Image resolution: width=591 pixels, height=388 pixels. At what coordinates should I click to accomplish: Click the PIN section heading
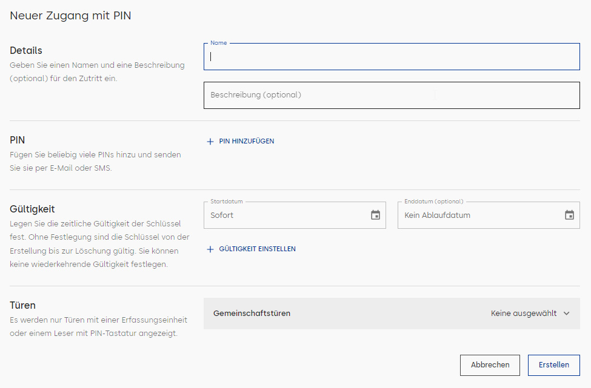click(18, 140)
